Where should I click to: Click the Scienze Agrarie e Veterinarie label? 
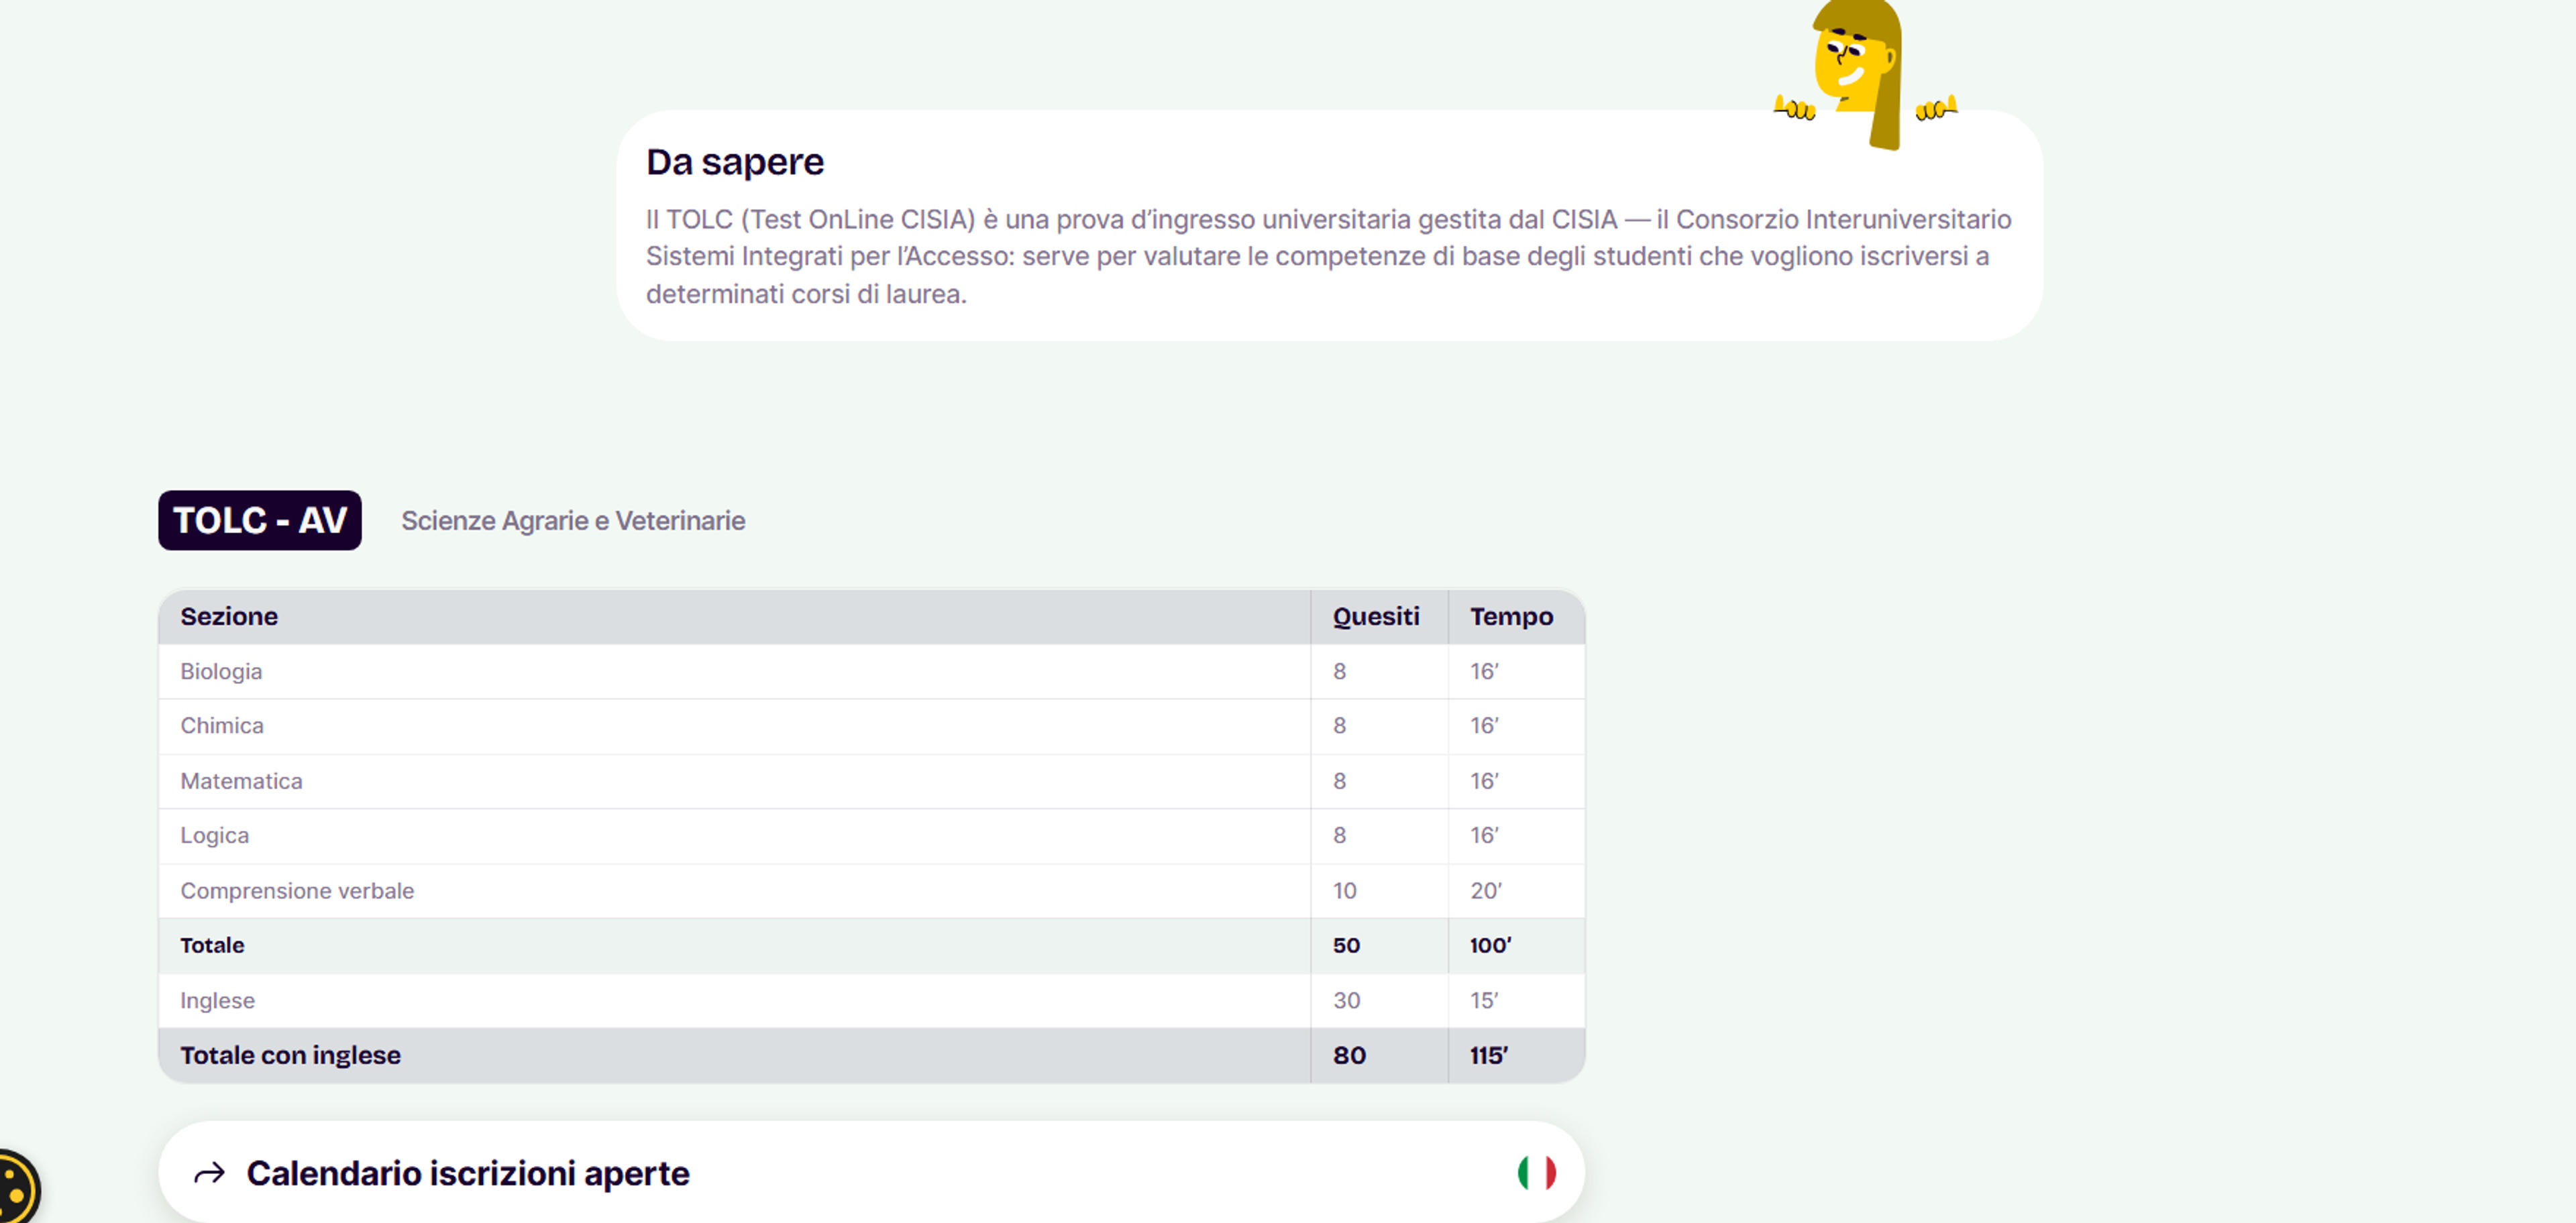click(573, 520)
